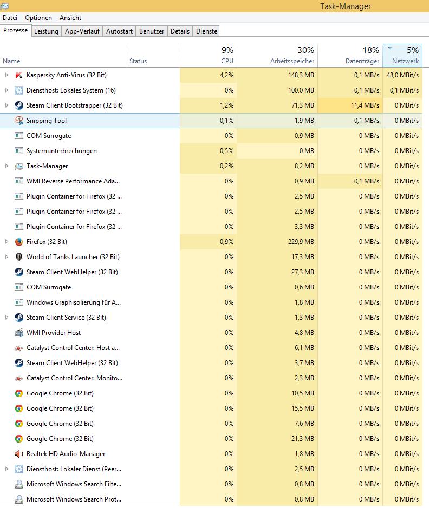This screenshot has width=429, height=508.
Task: Switch to the Autostart tab
Action: [x=119, y=31]
